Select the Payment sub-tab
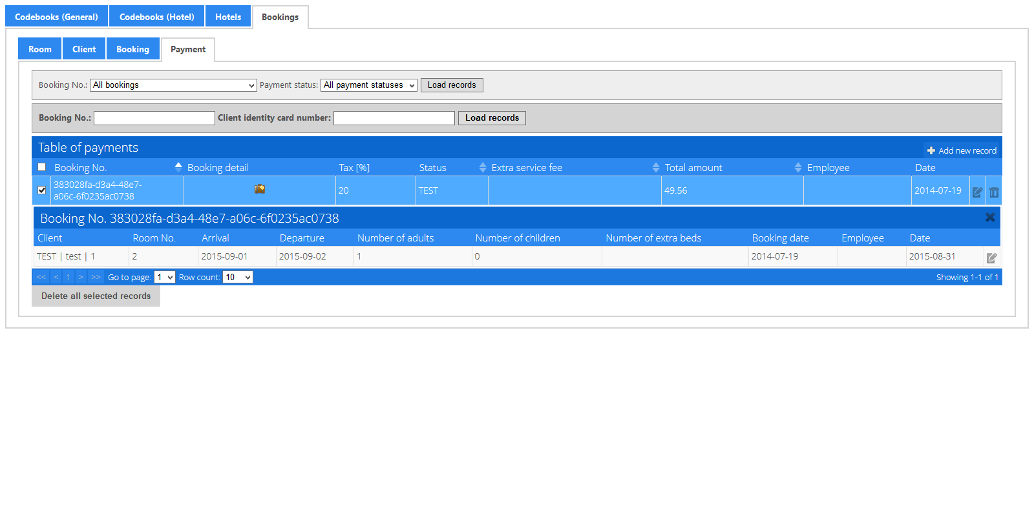The height and width of the screenshot is (510, 1034). (x=188, y=49)
